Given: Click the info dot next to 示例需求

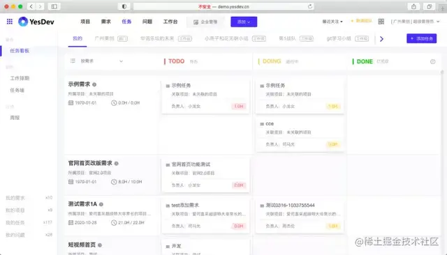Looking at the screenshot, I should pyautogui.click(x=94, y=84).
